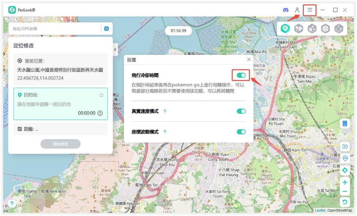This screenshot has height=216, width=357.
Task: Click the 開始修改 button
Action: click(x=60, y=144)
